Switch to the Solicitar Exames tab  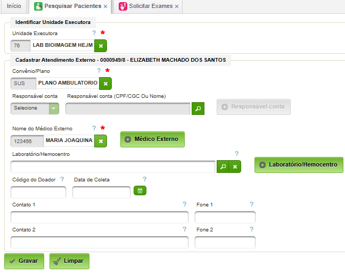click(149, 6)
